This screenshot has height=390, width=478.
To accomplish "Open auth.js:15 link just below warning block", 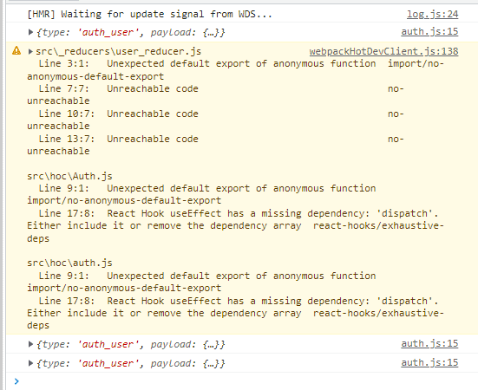I will (x=429, y=344).
